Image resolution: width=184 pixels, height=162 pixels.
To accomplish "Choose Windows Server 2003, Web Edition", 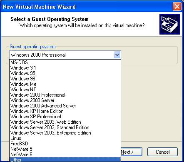I will 65,122.
